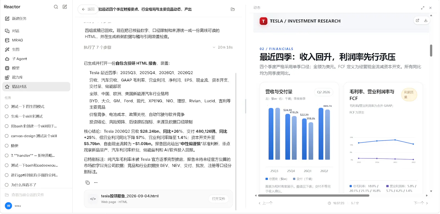Expand the 执行了 7 个步骤 section
The image size is (440, 214).
[98, 47]
